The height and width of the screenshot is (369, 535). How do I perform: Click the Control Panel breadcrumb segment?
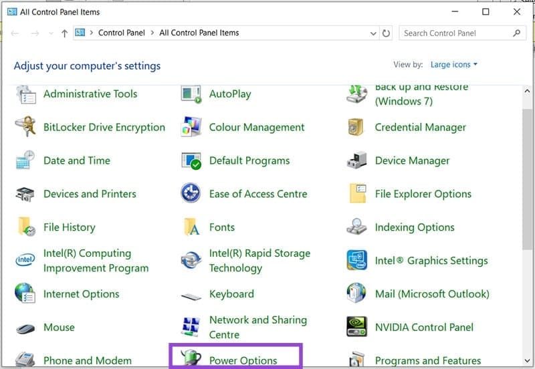121,33
